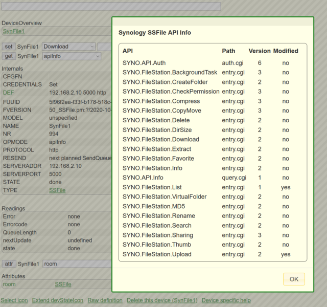Click SYNO.FileStation.Favorite entry
Screen dimensions: 327x307
158,158
